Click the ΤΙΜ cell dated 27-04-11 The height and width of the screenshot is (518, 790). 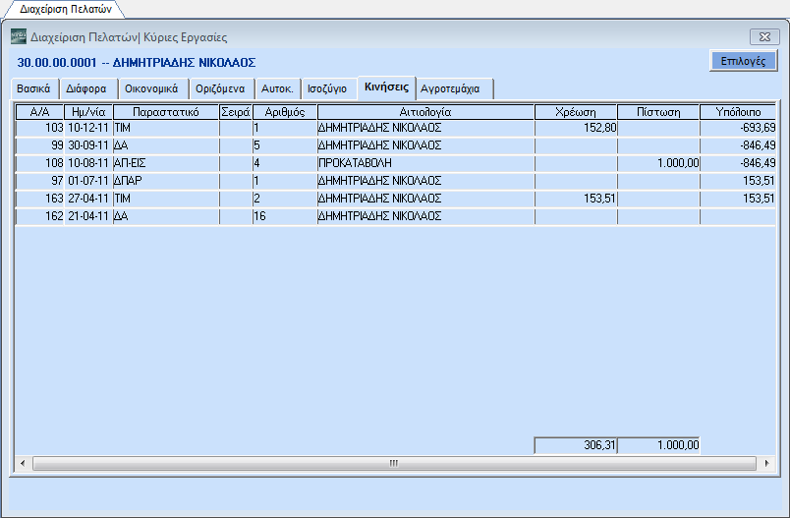166,199
